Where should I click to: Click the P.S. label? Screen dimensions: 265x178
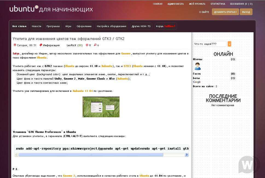(x=15, y=169)
